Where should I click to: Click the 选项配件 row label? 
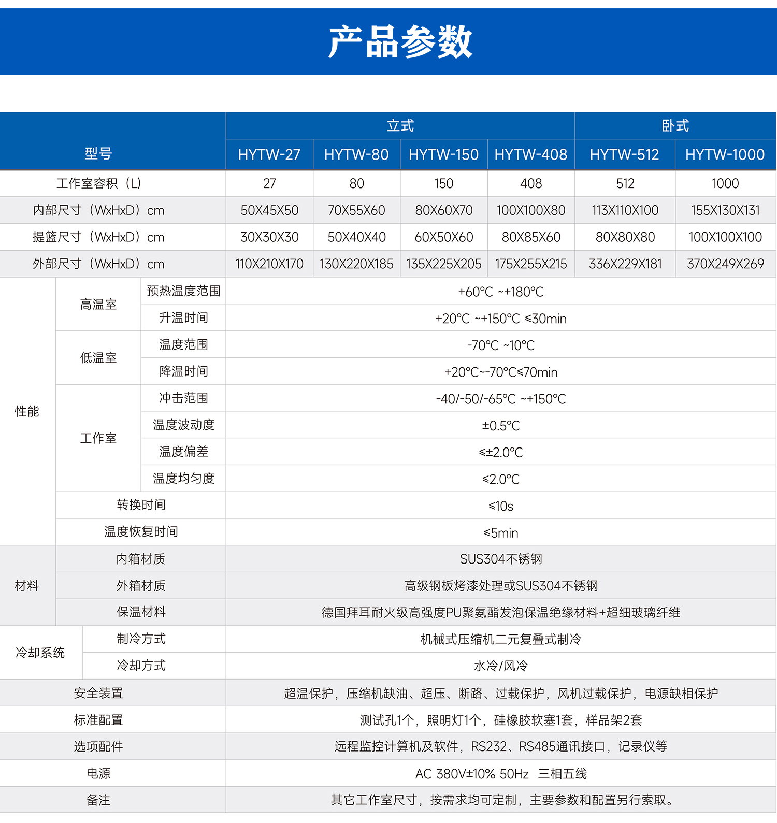click(x=98, y=747)
